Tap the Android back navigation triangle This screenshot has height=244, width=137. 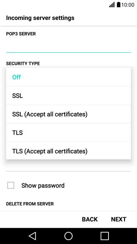pos(33,236)
